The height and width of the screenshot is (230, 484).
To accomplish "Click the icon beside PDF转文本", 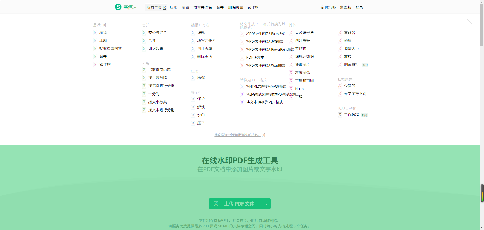I will [242, 57].
